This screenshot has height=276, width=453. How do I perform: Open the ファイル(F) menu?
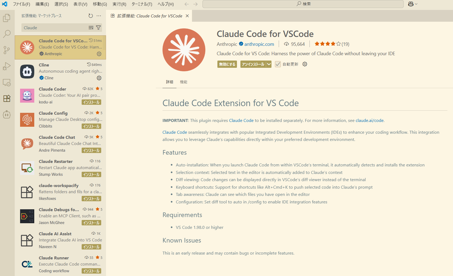coord(21,4)
